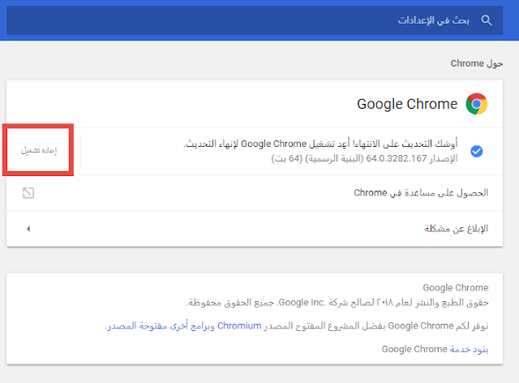Focus the settings search field
519x383 pixels.
255,20
